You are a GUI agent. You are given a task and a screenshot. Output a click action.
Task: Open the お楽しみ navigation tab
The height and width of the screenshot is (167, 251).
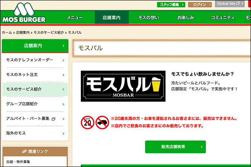pyautogui.click(x=185, y=17)
